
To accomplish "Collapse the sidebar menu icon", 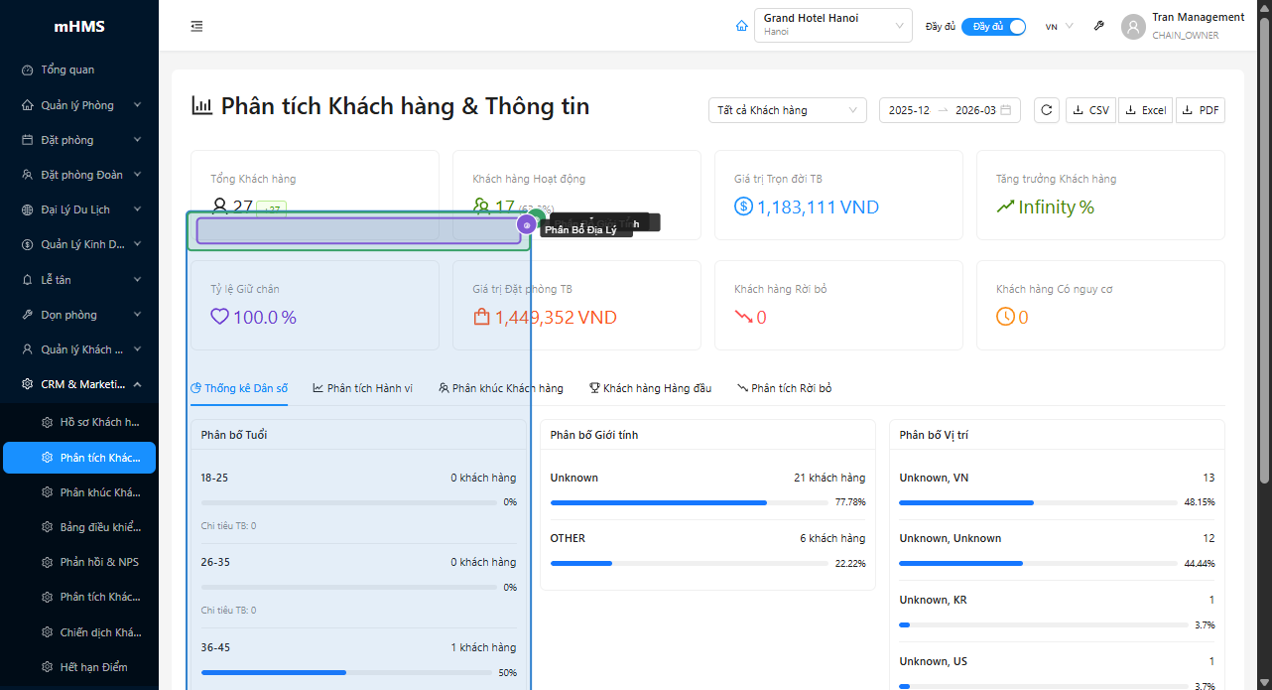I will point(196,27).
